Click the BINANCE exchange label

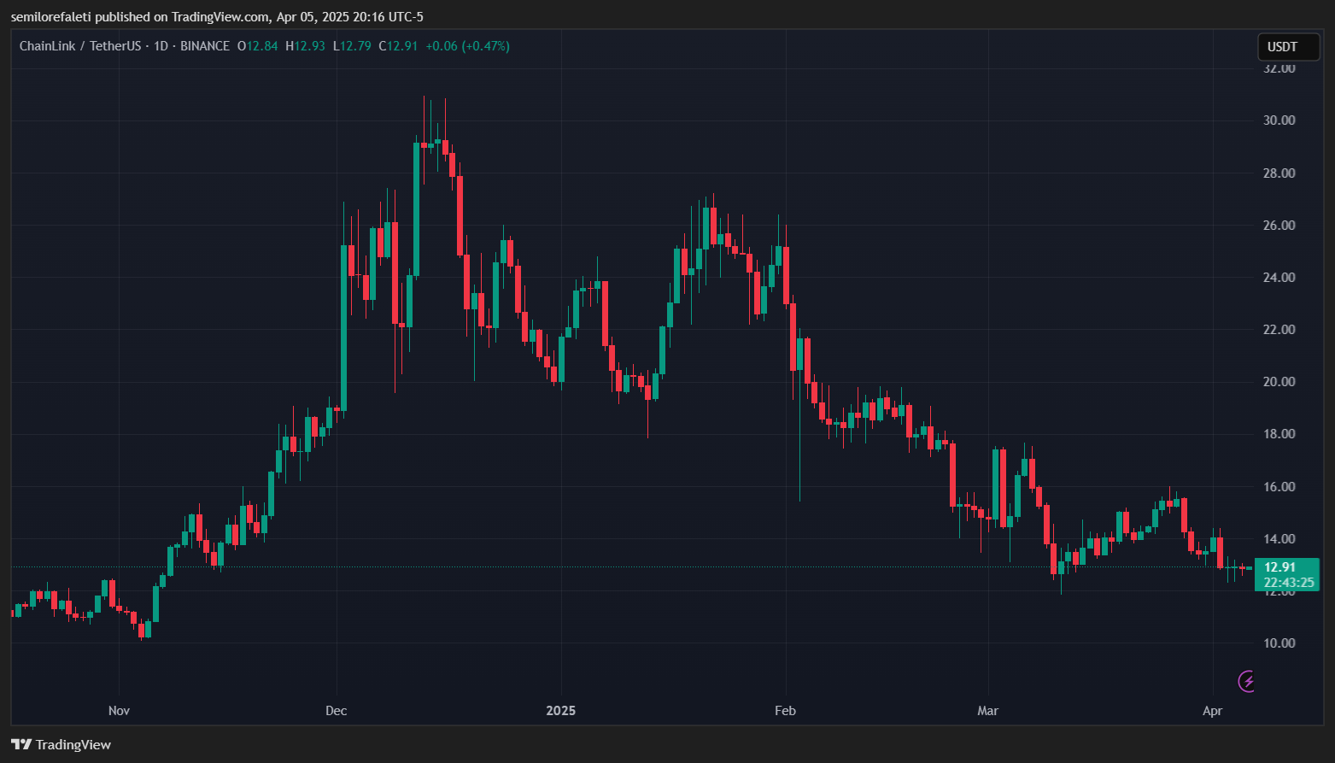pyautogui.click(x=205, y=46)
